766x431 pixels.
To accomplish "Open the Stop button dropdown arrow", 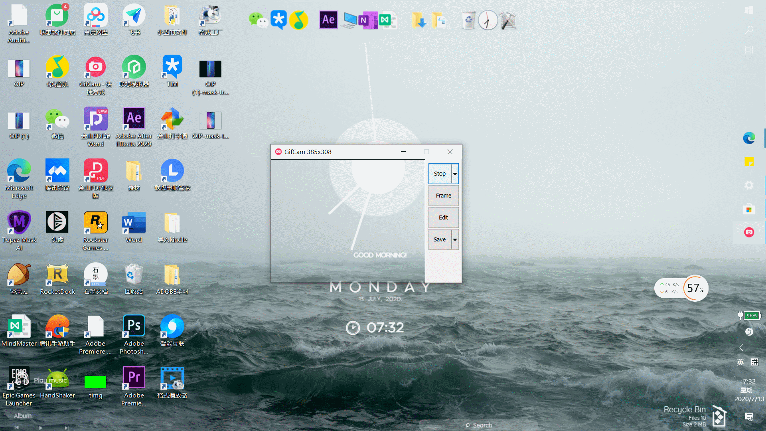I will click(455, 174).
